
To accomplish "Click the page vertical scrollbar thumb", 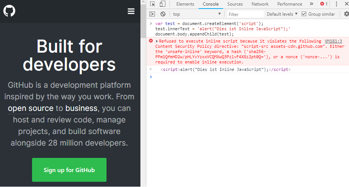I will point(143,21).
